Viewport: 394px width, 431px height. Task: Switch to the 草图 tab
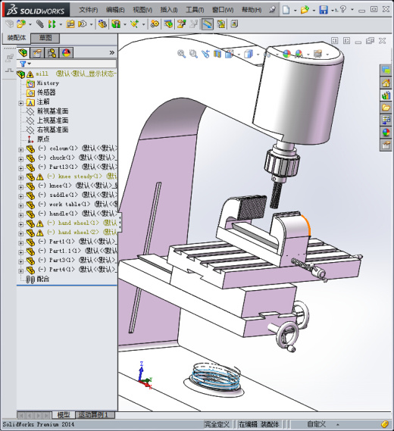(x=45, y=38)
